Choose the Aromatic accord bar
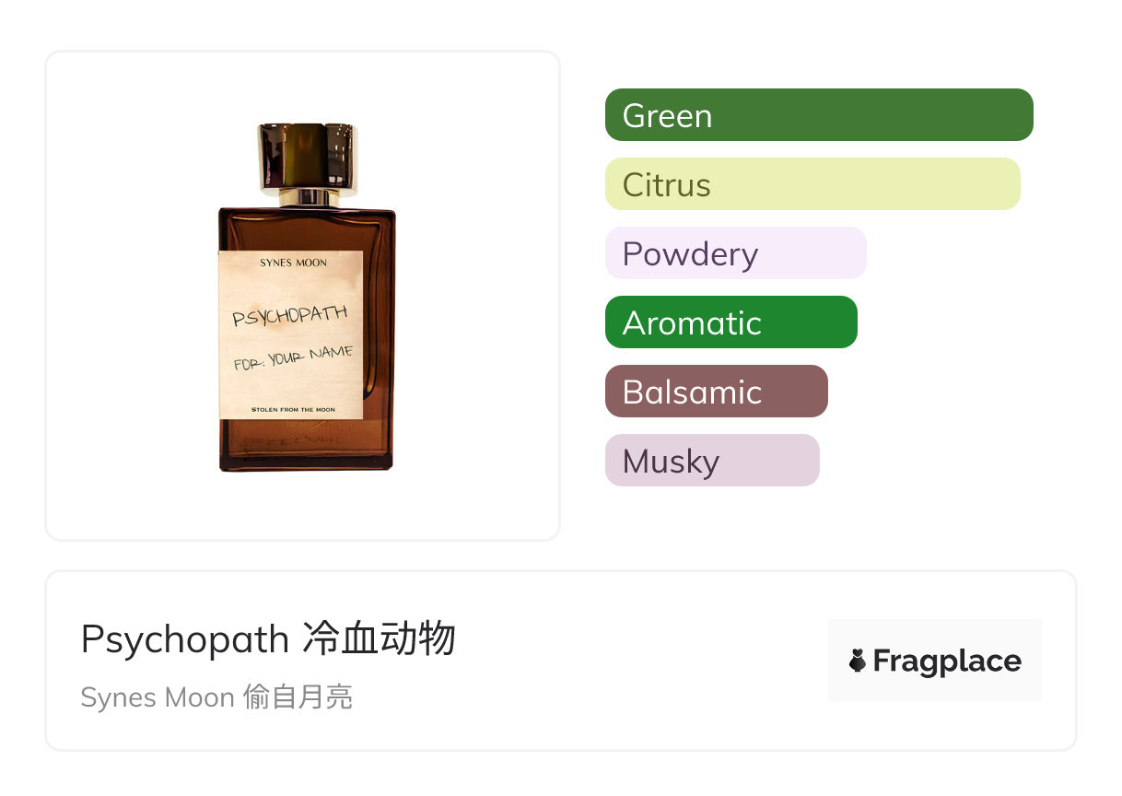The width and height of the screenshot is (1122, 796). 731,322
